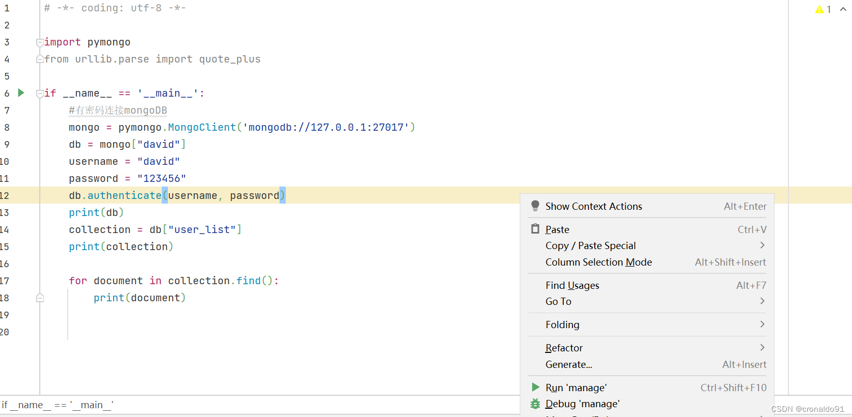Open Copy / Paste Special menu entry
The height and width of the screenshot is (417, 852).
point(647,245)
